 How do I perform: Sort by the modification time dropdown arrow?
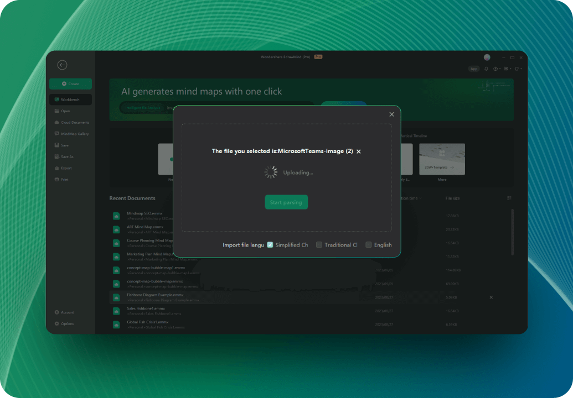(x=420, y=198)
